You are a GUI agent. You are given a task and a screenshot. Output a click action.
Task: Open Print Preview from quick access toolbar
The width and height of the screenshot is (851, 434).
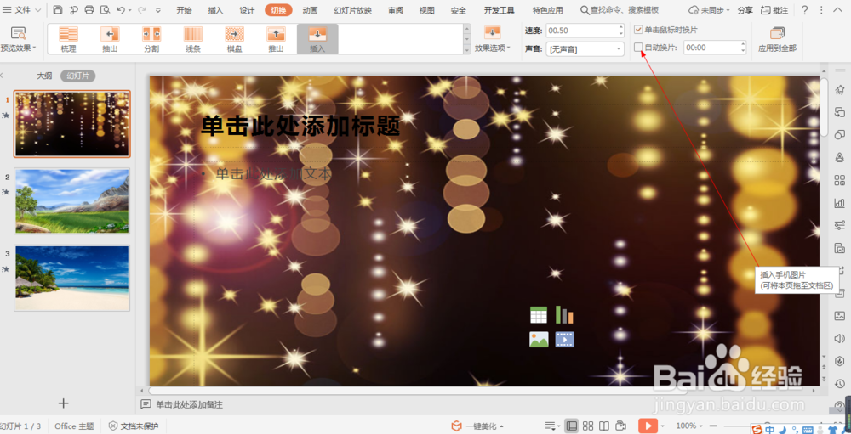(105, 10)
